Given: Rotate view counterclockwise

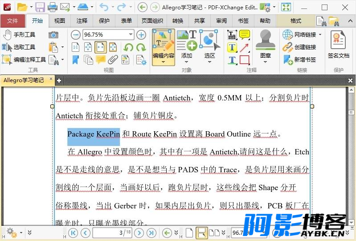Looking at the screenshot, I should pos(129,47).
